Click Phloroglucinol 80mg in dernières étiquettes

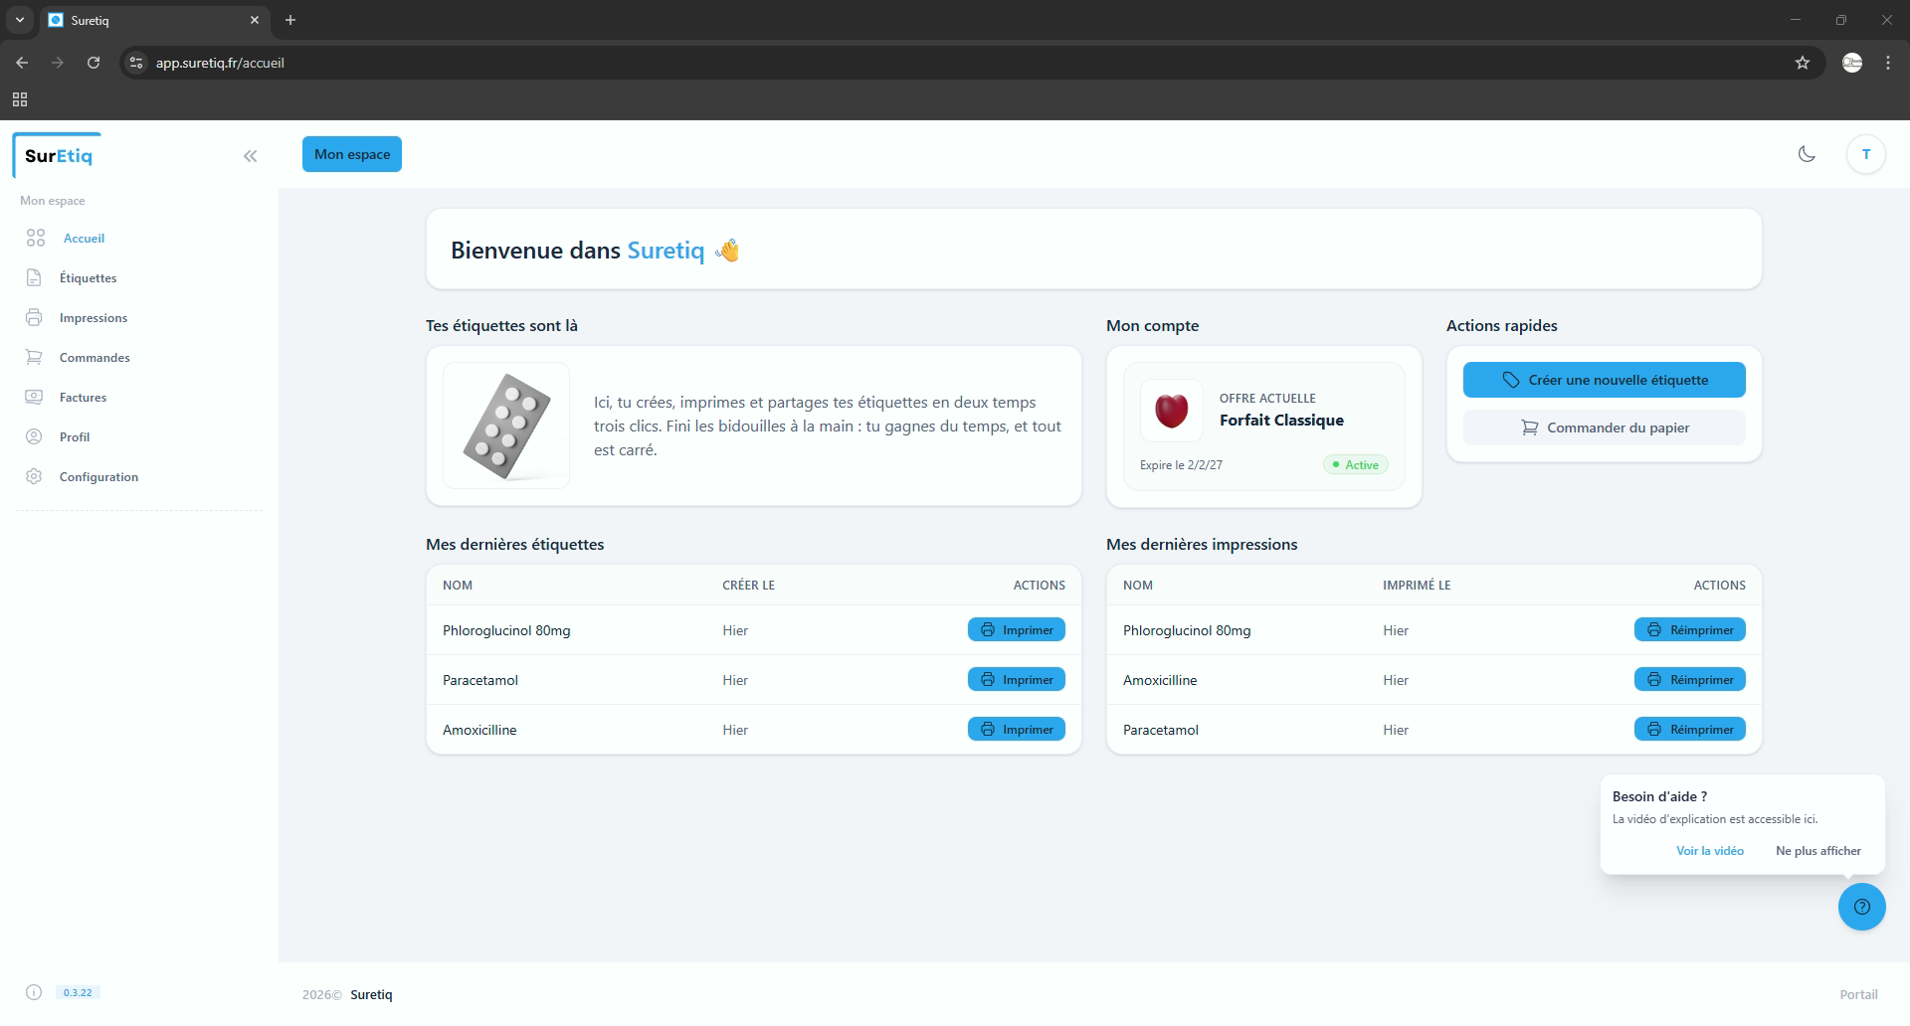click(x=506, y=630)
